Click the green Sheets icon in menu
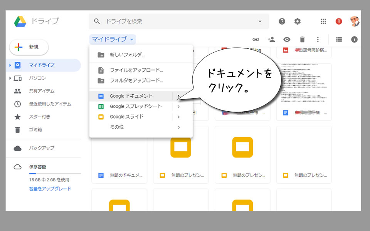 101,107
